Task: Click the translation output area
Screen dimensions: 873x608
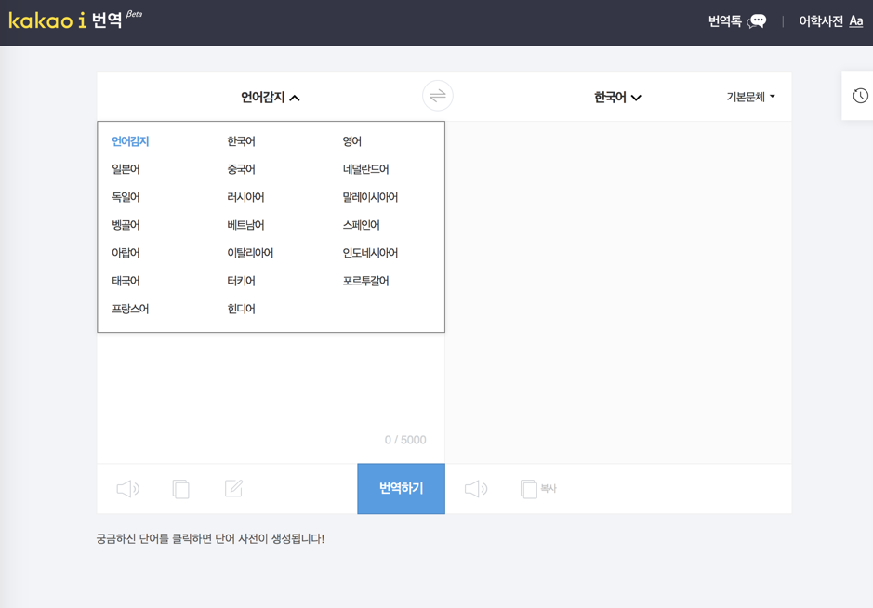Action: pos(618,292)
